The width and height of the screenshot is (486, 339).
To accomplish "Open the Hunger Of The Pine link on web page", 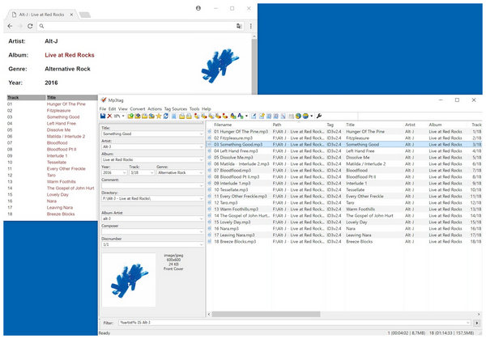I will [66, 104].
